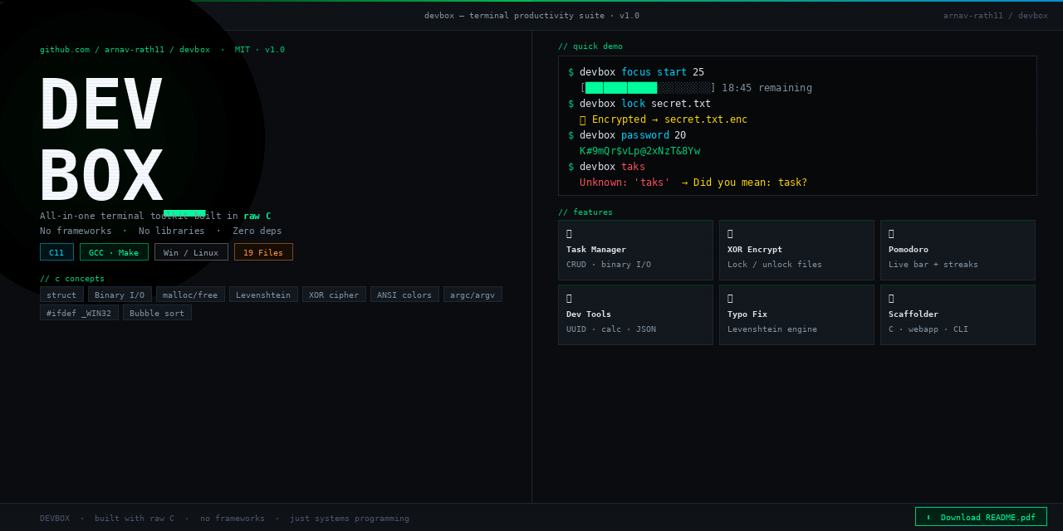This screenshot has width=1063, height=531.
Task: Click the icon before 'Encrypted → secret.txt.enc'
Action: click(583, 119)
